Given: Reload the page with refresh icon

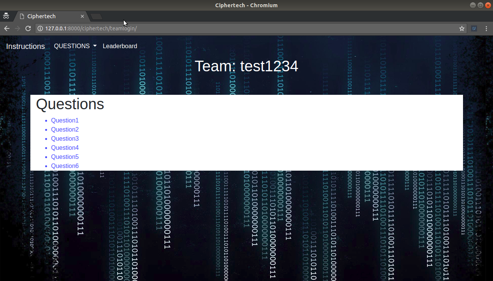Looking at the screenshot, I should (28, 28).
